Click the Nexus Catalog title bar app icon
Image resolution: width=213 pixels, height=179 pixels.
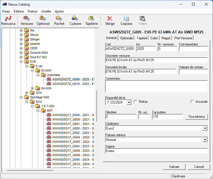(x=5, y=4)
